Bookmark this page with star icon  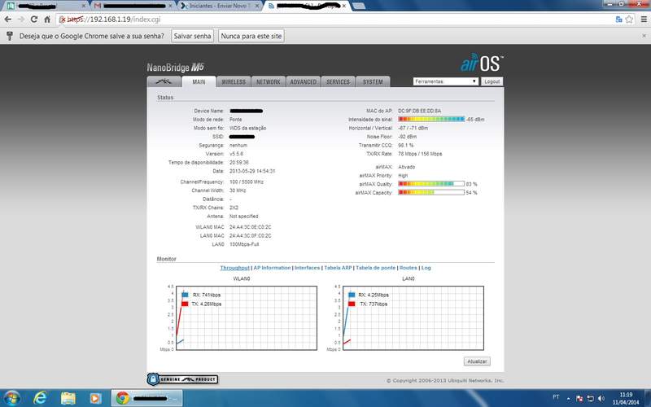click(x=629, y=20)
